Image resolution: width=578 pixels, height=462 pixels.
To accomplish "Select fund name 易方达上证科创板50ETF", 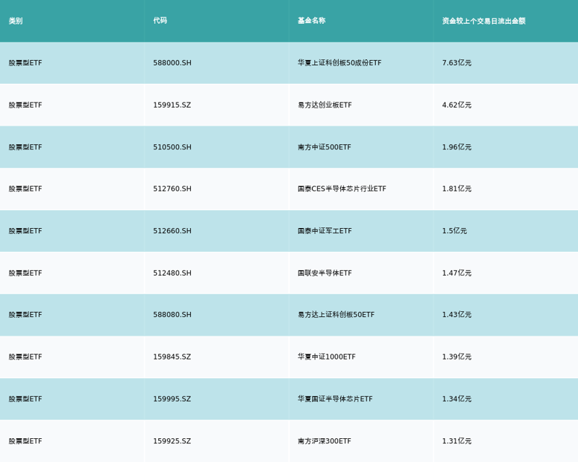I will coord(336,315).
